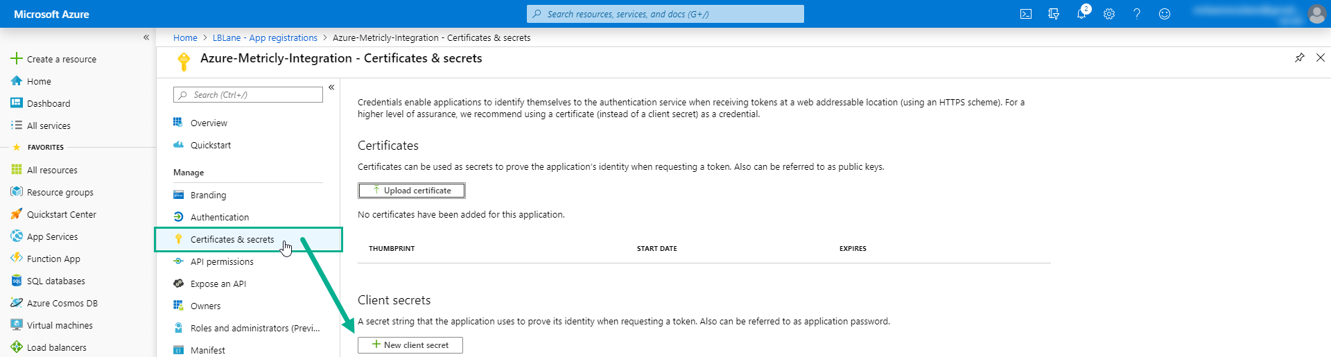The width and height of the screenshot is (1331, 357).
Task: Open Overview in app menu
Action: click(209, 123)
